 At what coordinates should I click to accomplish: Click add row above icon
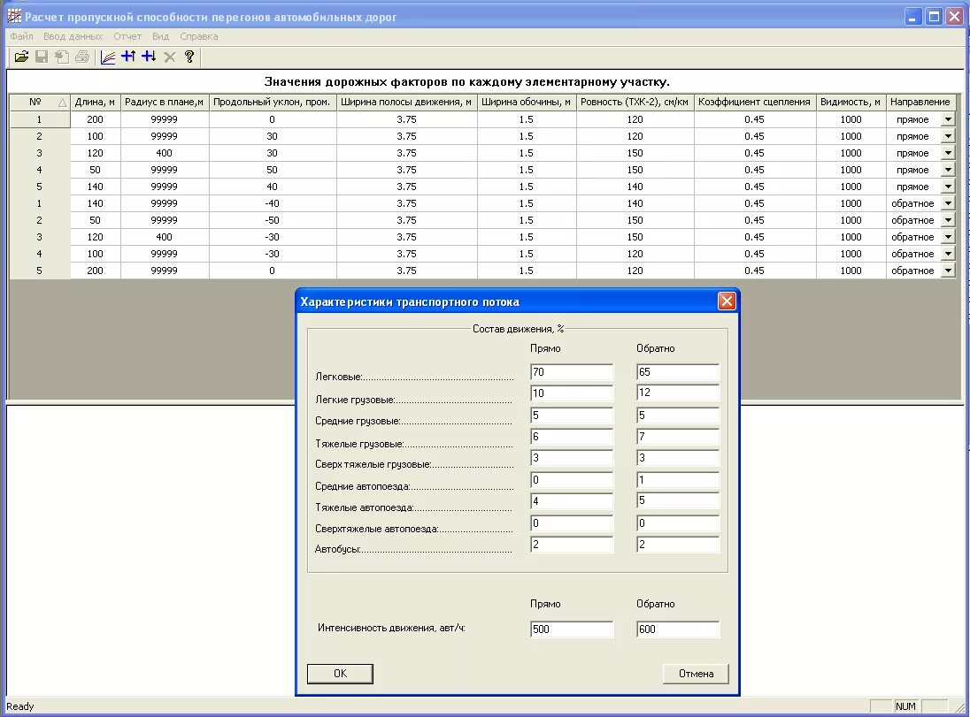pos(128,57)
